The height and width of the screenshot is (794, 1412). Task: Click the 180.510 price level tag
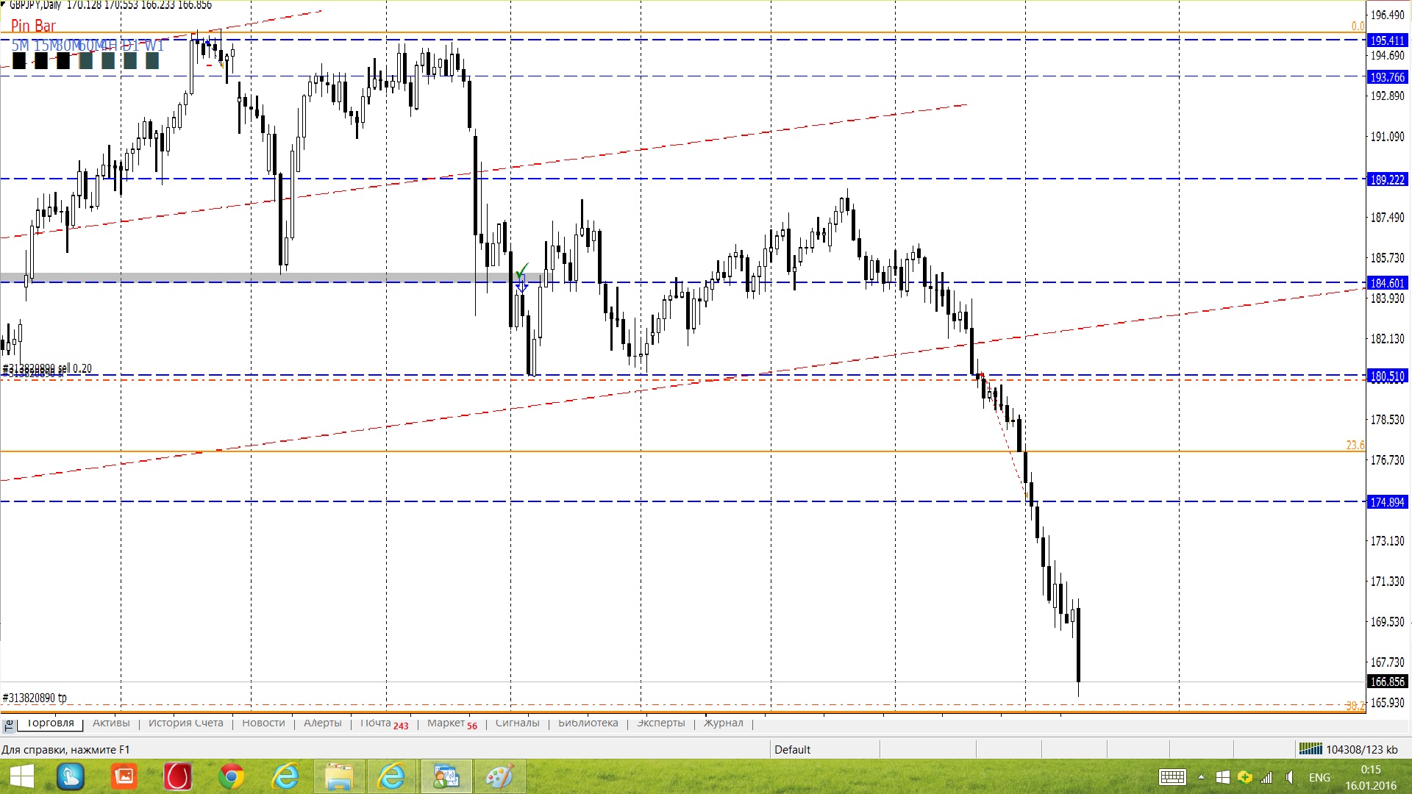click(1387, 376)
